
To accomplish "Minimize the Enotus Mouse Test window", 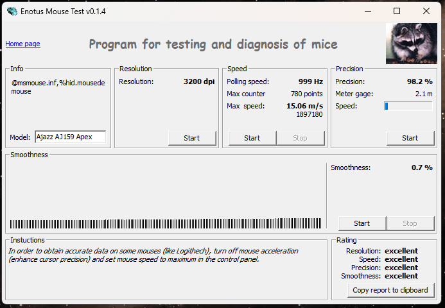I will [x=367, y=11].
